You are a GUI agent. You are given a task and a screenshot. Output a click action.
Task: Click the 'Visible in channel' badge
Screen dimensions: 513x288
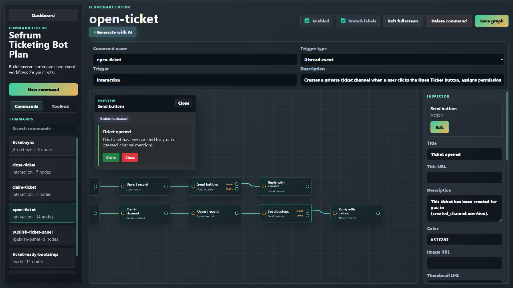[x=114, y=119]
